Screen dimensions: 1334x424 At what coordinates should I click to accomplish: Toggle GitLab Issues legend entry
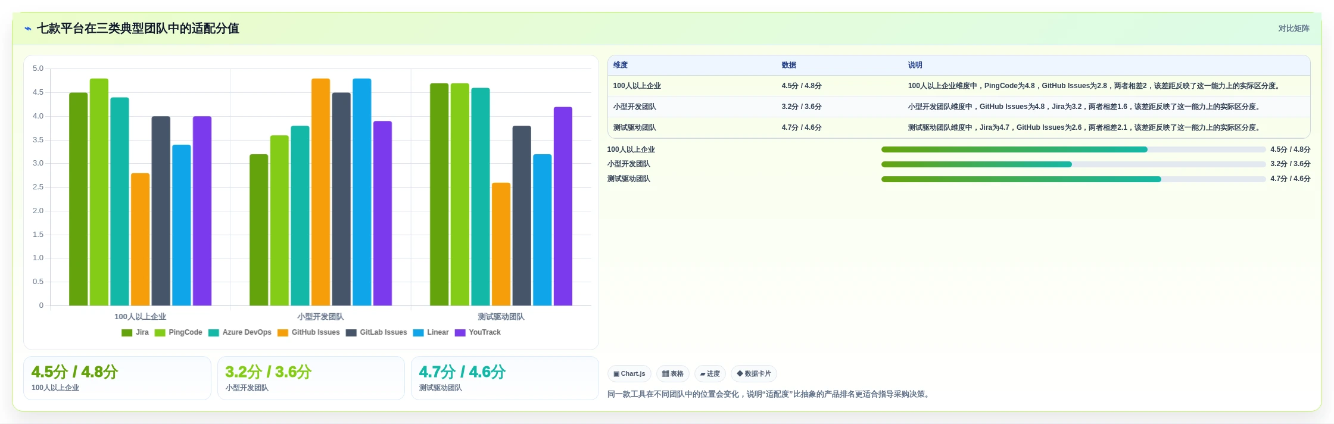(376, 333)
